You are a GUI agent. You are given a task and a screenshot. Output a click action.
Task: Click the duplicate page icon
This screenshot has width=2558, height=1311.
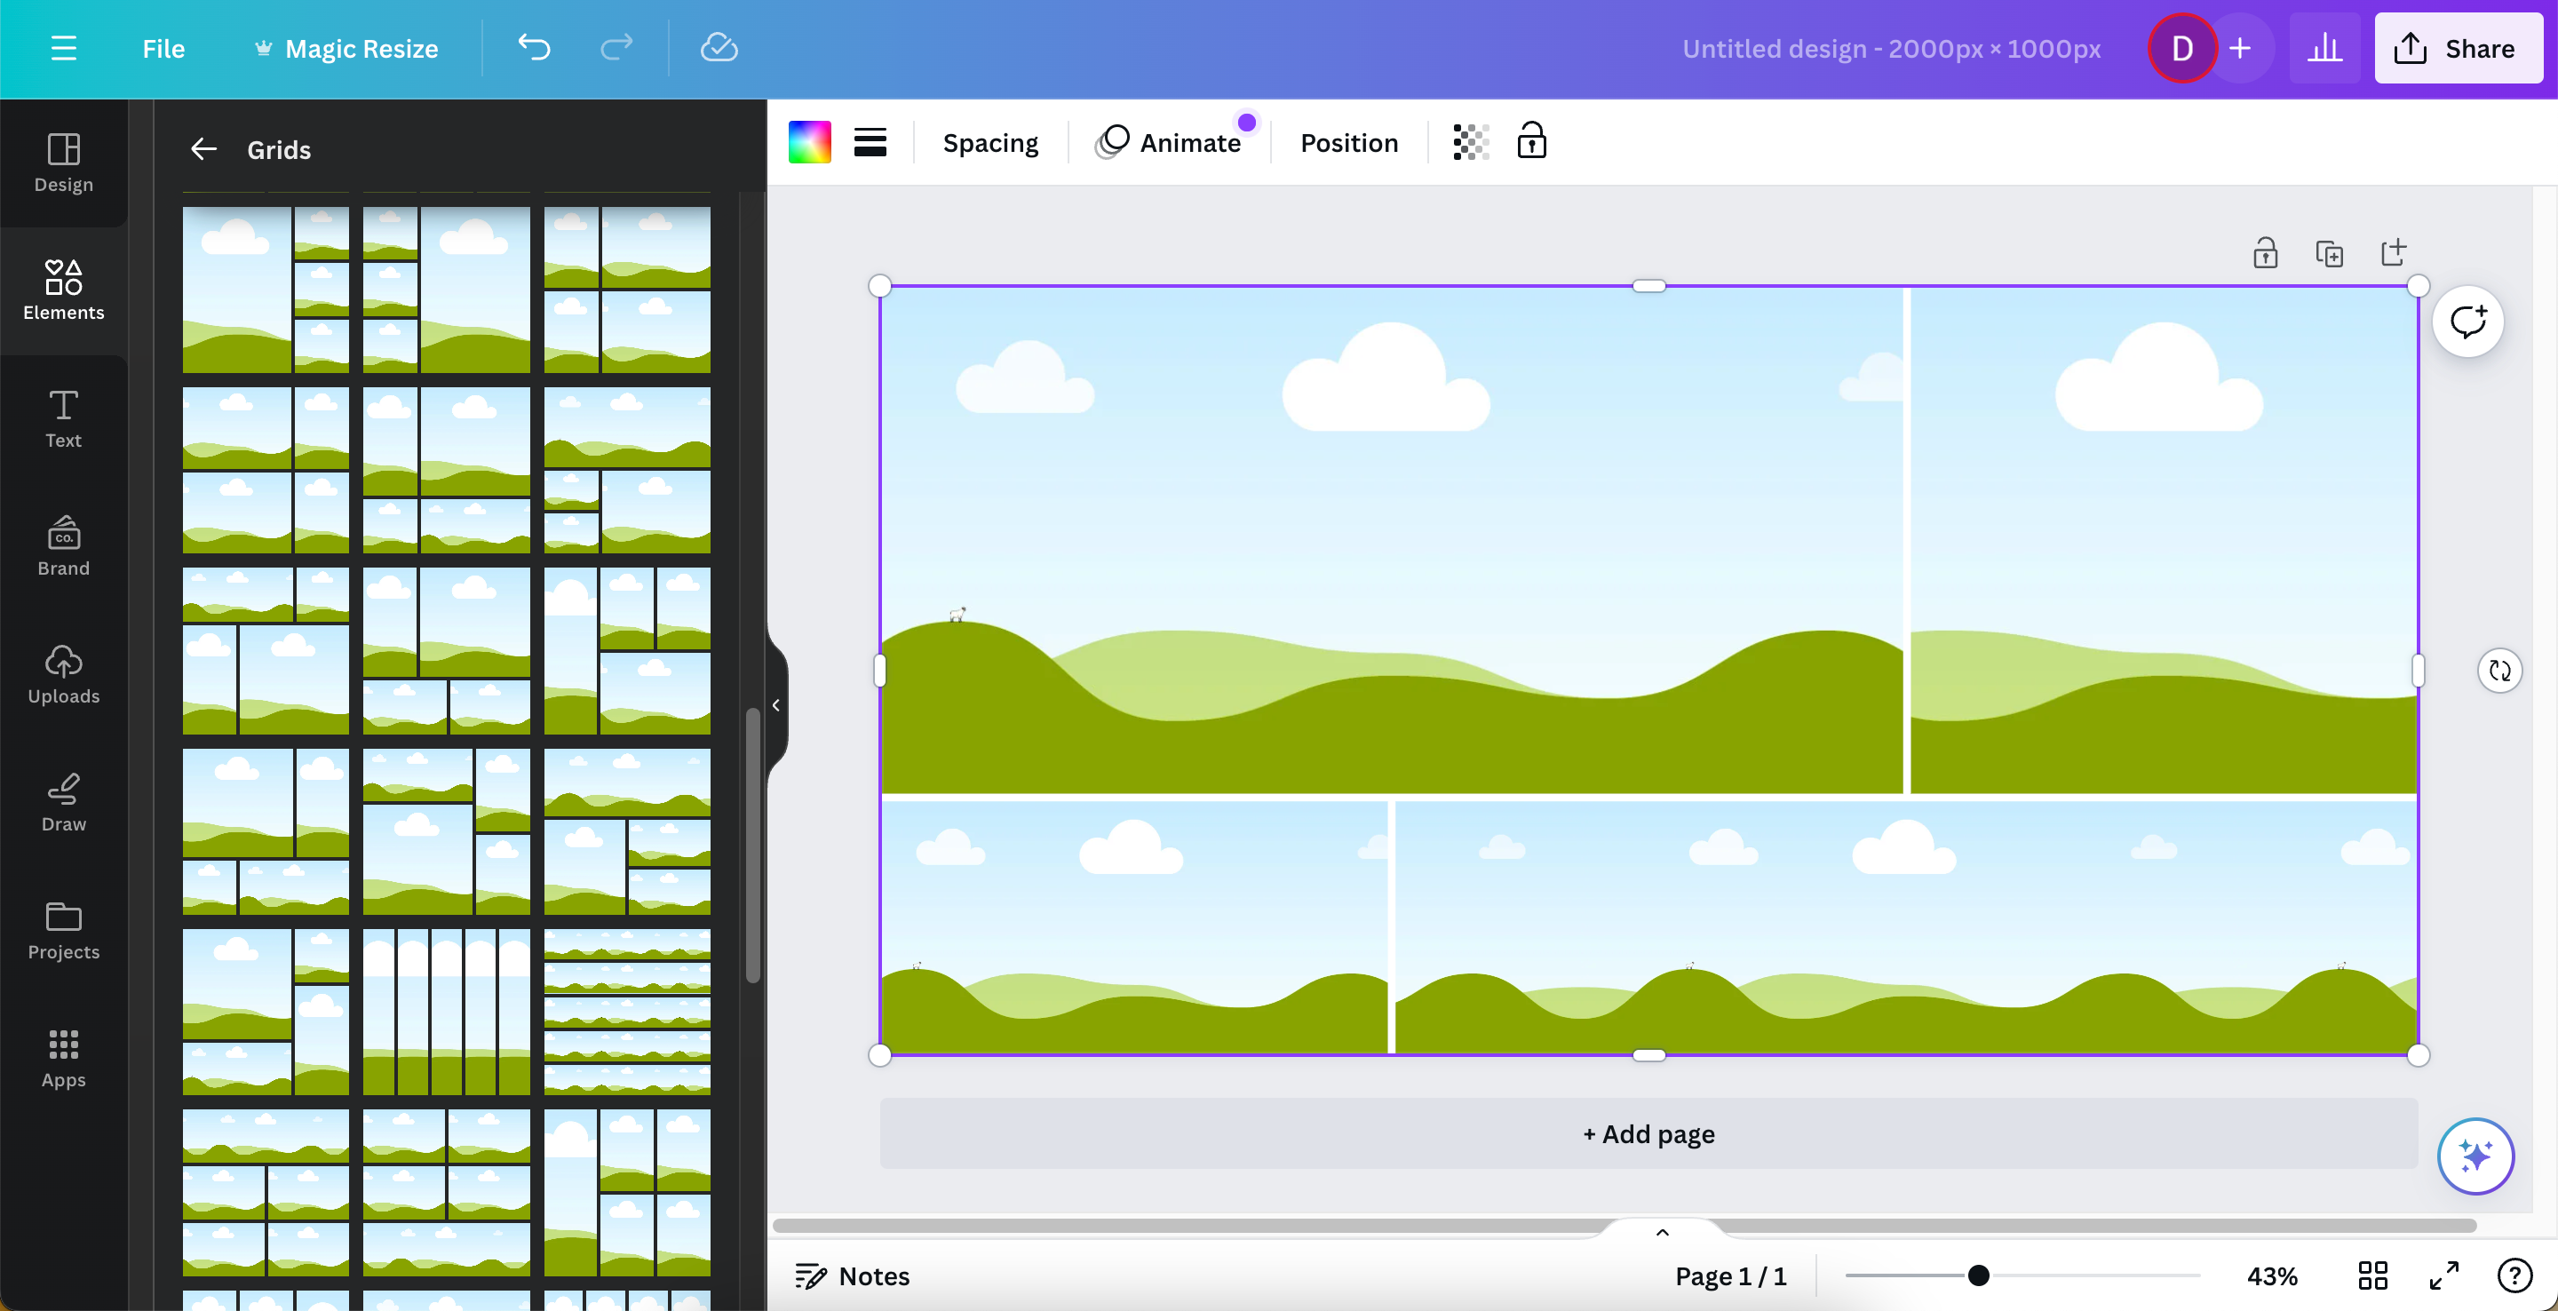click(2329, 253)
